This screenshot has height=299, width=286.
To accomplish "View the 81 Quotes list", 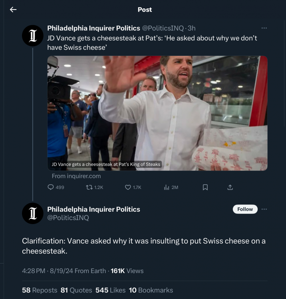I will click(76, 290).
